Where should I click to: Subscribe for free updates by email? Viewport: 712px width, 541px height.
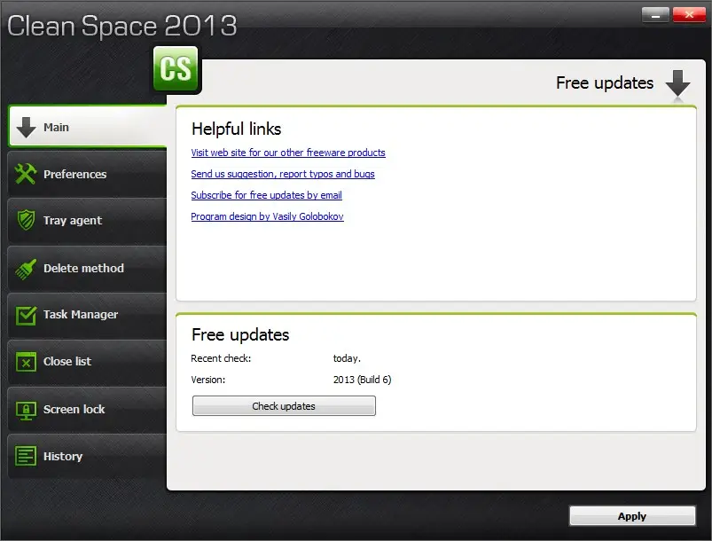point(266,195)
